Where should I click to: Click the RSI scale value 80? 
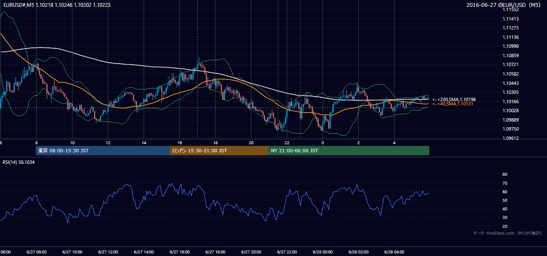coord(505,175)
